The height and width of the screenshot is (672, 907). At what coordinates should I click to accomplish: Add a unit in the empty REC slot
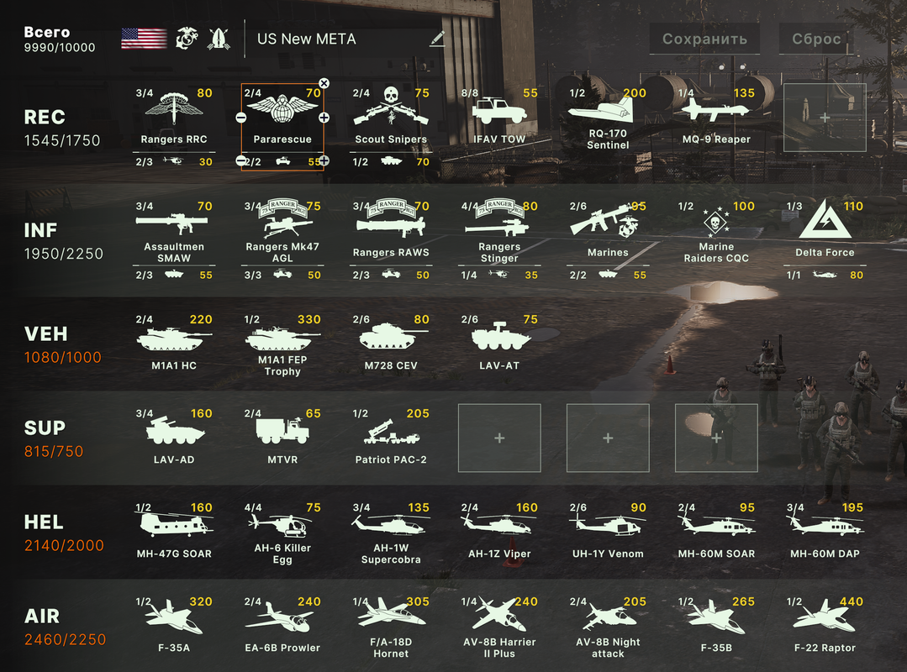[x=825, y=118]
